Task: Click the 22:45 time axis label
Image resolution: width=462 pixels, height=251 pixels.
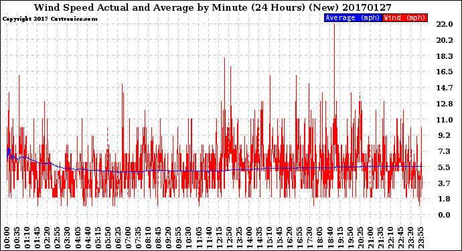Action: point(400,238)
